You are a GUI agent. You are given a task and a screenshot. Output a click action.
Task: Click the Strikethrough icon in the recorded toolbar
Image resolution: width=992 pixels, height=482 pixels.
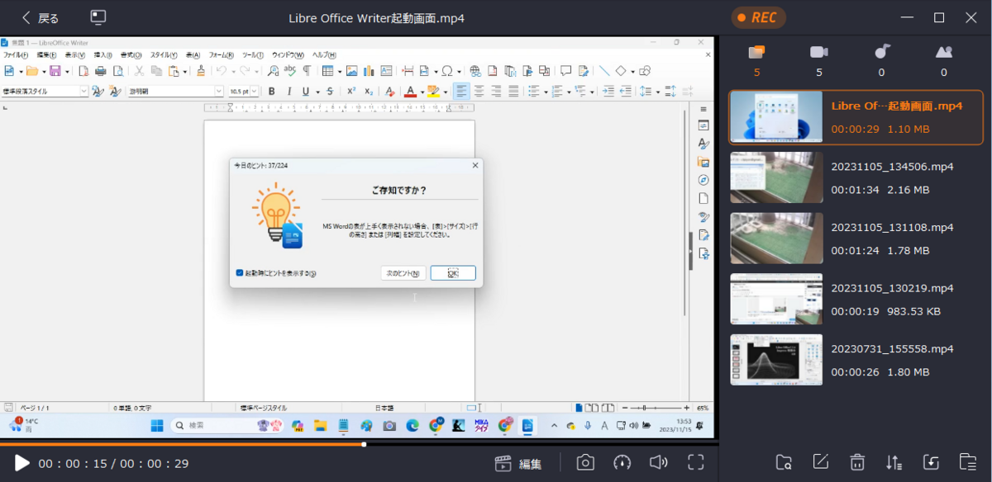tap(330, 92)
